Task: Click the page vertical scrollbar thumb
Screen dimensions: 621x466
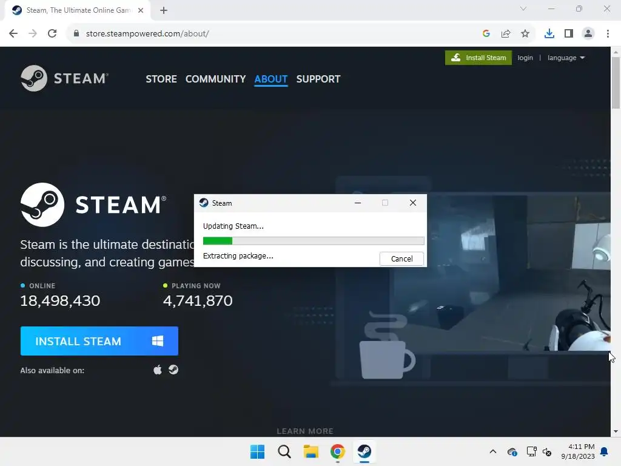Action: pos(616,83)
